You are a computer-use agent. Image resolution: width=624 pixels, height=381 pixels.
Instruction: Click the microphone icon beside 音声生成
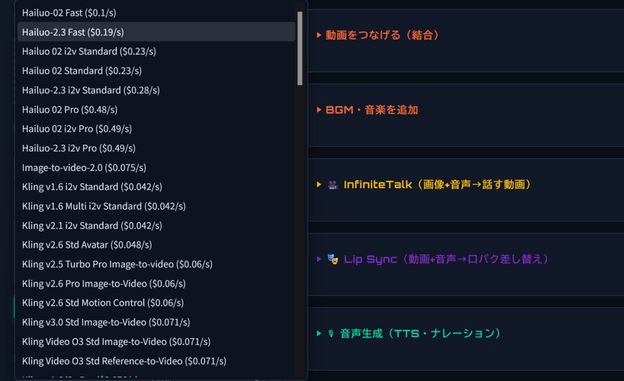coord(331,334)
